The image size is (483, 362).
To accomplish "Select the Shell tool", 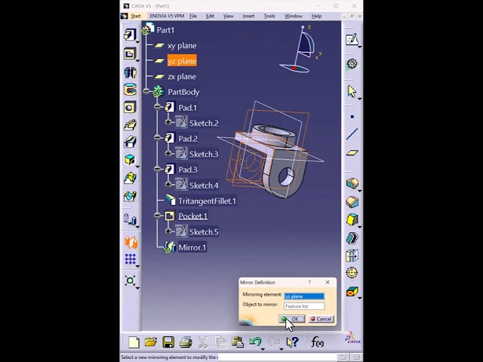I will [x=352, y=238].
